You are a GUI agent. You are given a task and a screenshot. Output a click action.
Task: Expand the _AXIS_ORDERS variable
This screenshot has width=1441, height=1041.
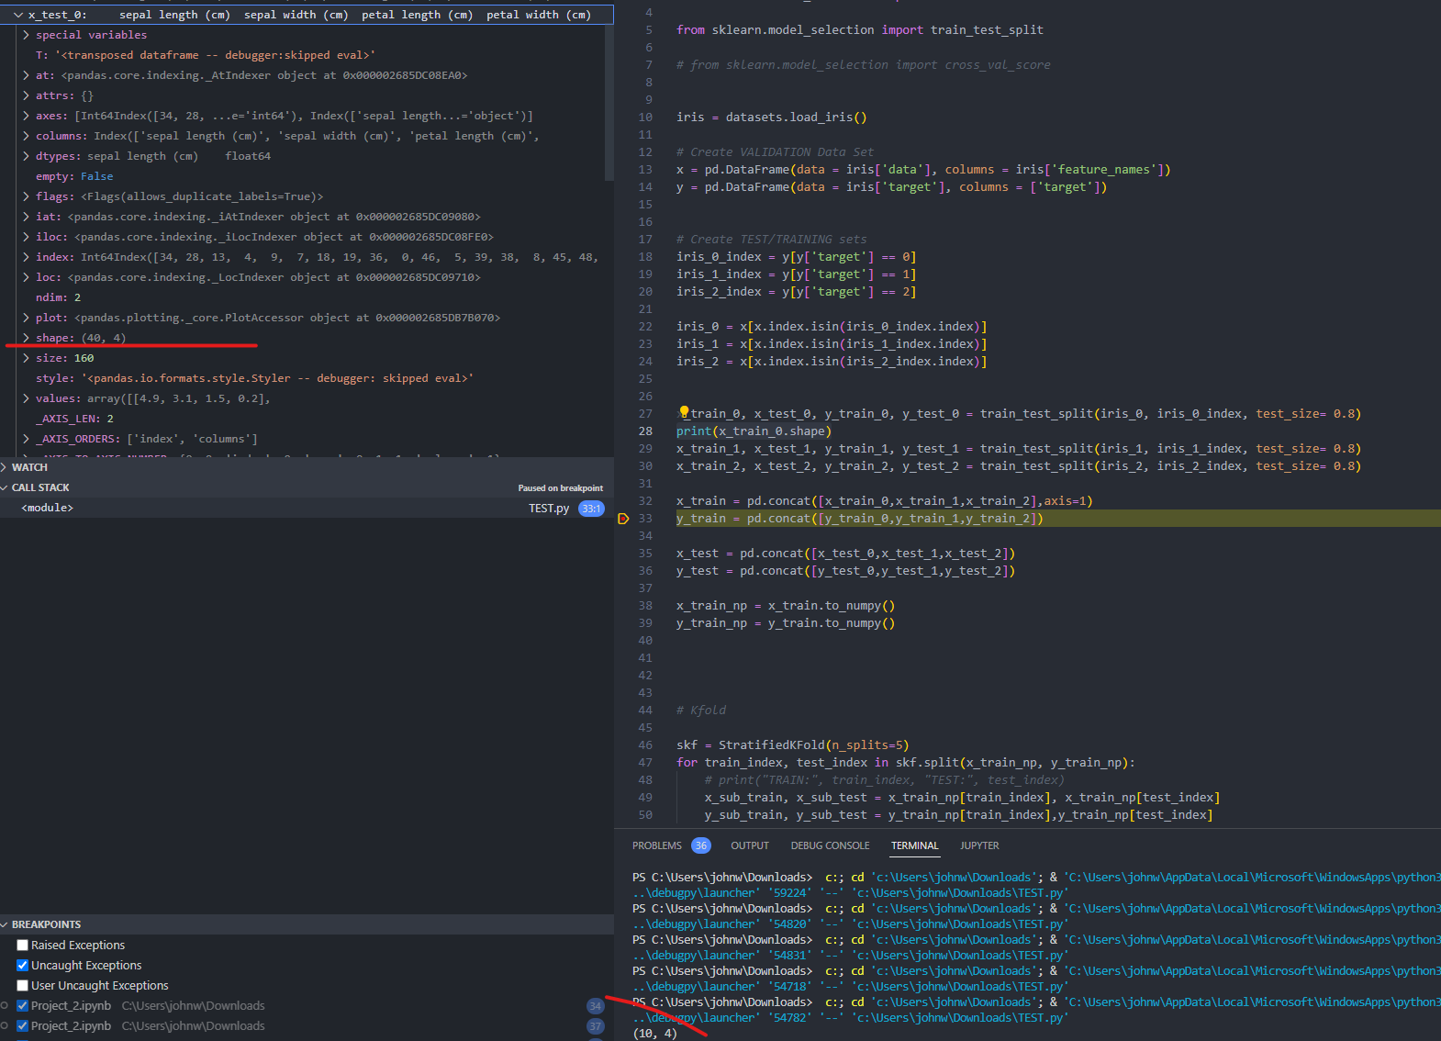(26, 439)
